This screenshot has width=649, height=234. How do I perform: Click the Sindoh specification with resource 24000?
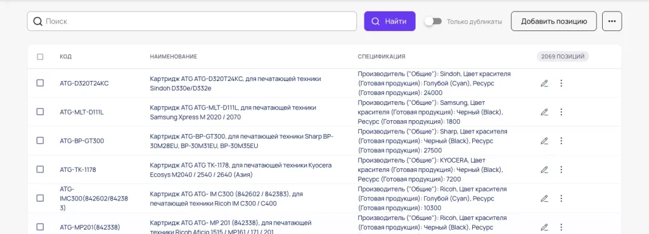pos(434,83)
